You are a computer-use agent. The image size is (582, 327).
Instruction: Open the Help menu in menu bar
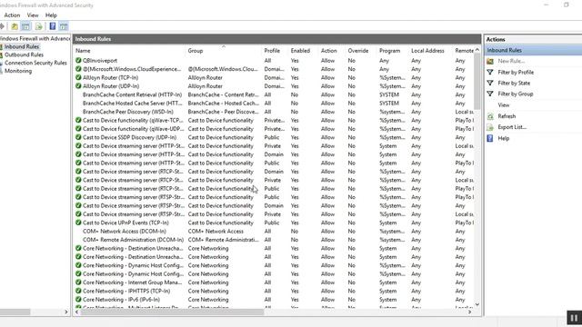click(51, 15)
